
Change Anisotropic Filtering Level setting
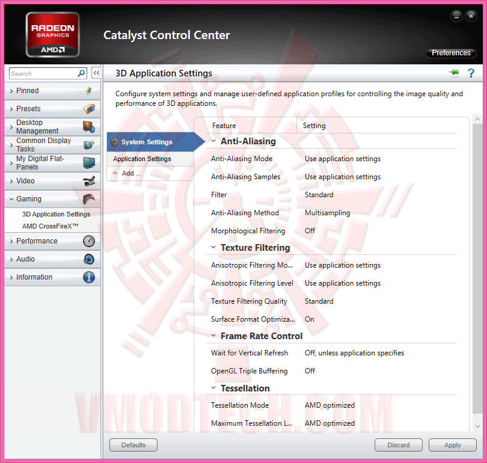(x=343, y=283)
